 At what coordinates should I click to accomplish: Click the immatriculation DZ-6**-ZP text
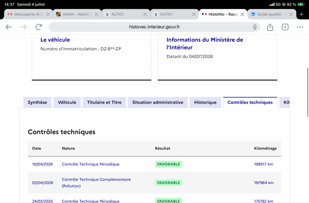click(111, 49)
